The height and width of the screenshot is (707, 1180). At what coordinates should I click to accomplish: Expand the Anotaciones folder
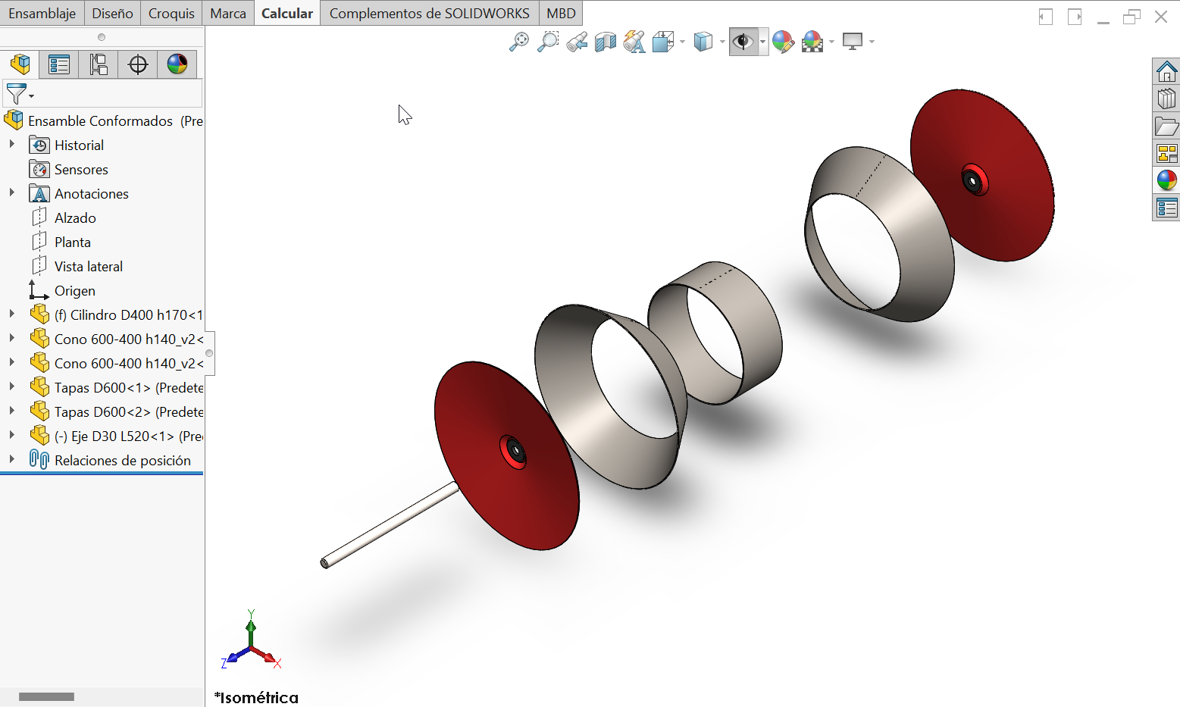[11, 192]
